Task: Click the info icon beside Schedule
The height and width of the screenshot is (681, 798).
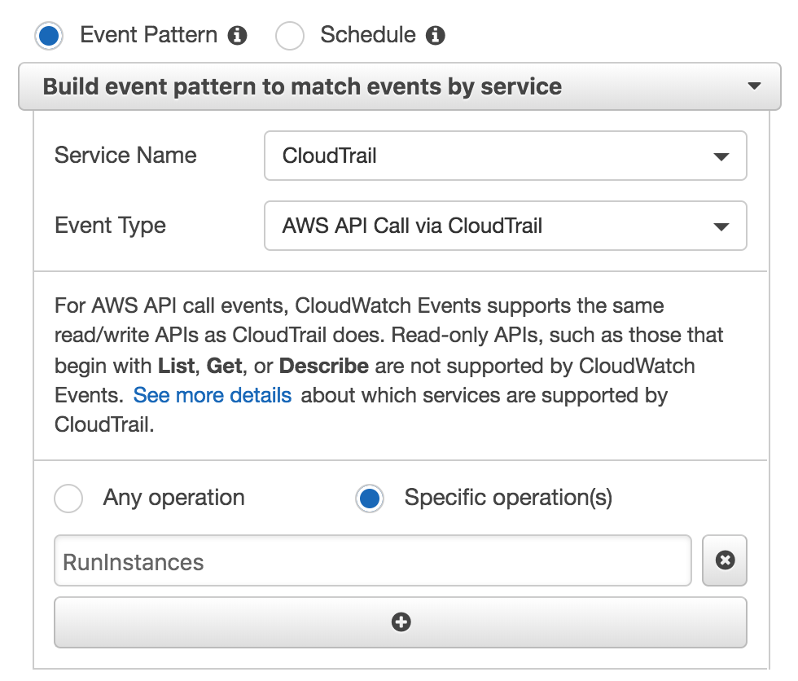Action: tap(436, 36)
